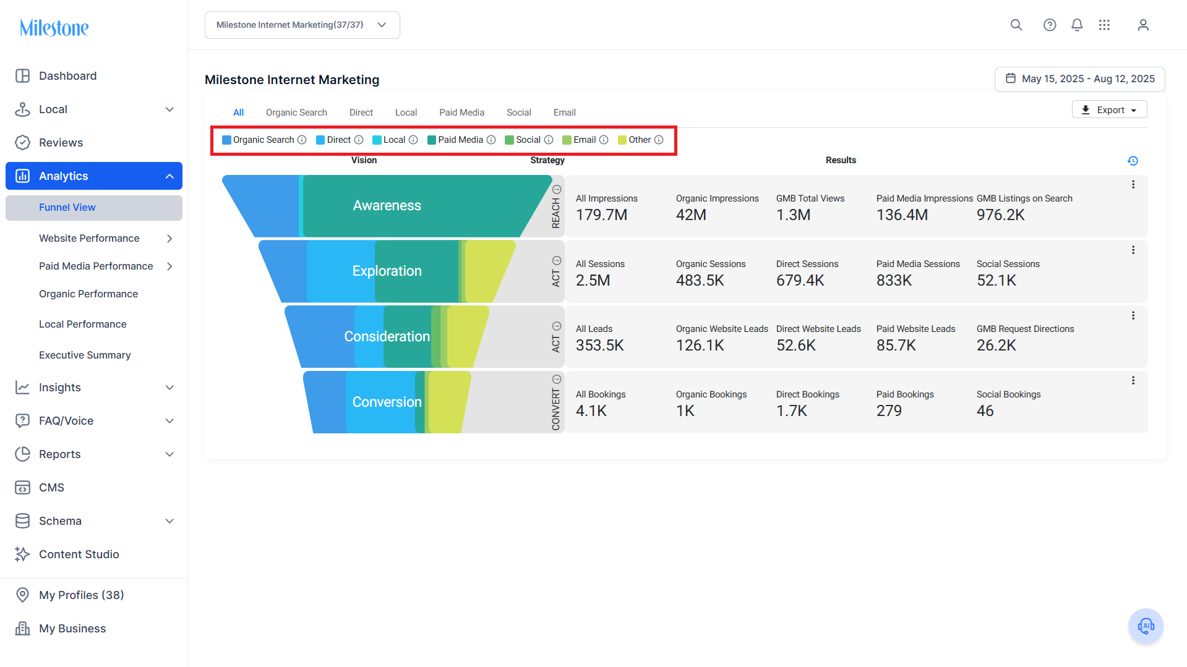Open the AI chat assistant bubble
Viewport: 1187px width, 667px height.
click(x=1146, y=626)
